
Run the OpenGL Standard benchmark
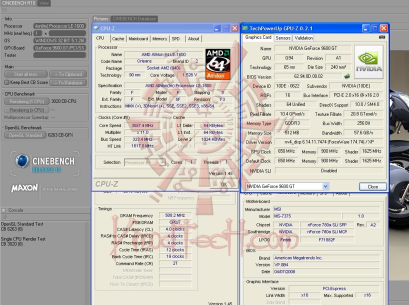point(25,135)
